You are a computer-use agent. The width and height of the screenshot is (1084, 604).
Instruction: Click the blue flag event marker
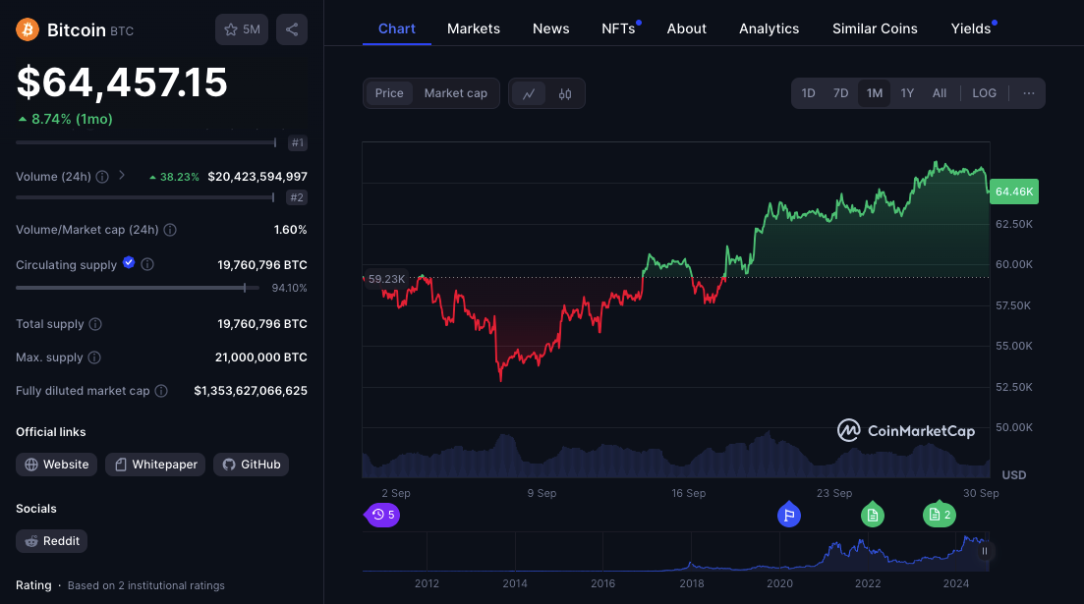tap(788, 515)
